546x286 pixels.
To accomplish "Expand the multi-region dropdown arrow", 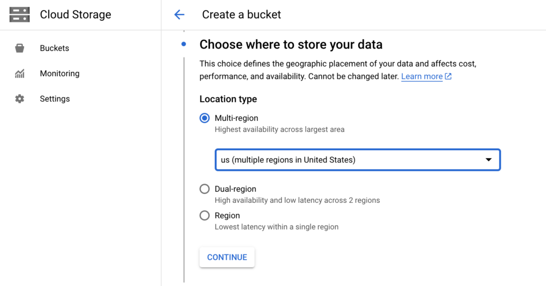I will pos(488,160).
